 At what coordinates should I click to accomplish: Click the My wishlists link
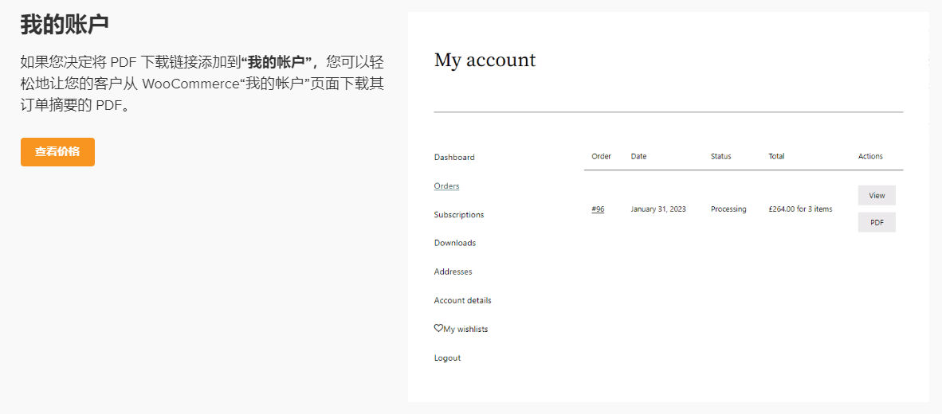(x=465, y=330)
